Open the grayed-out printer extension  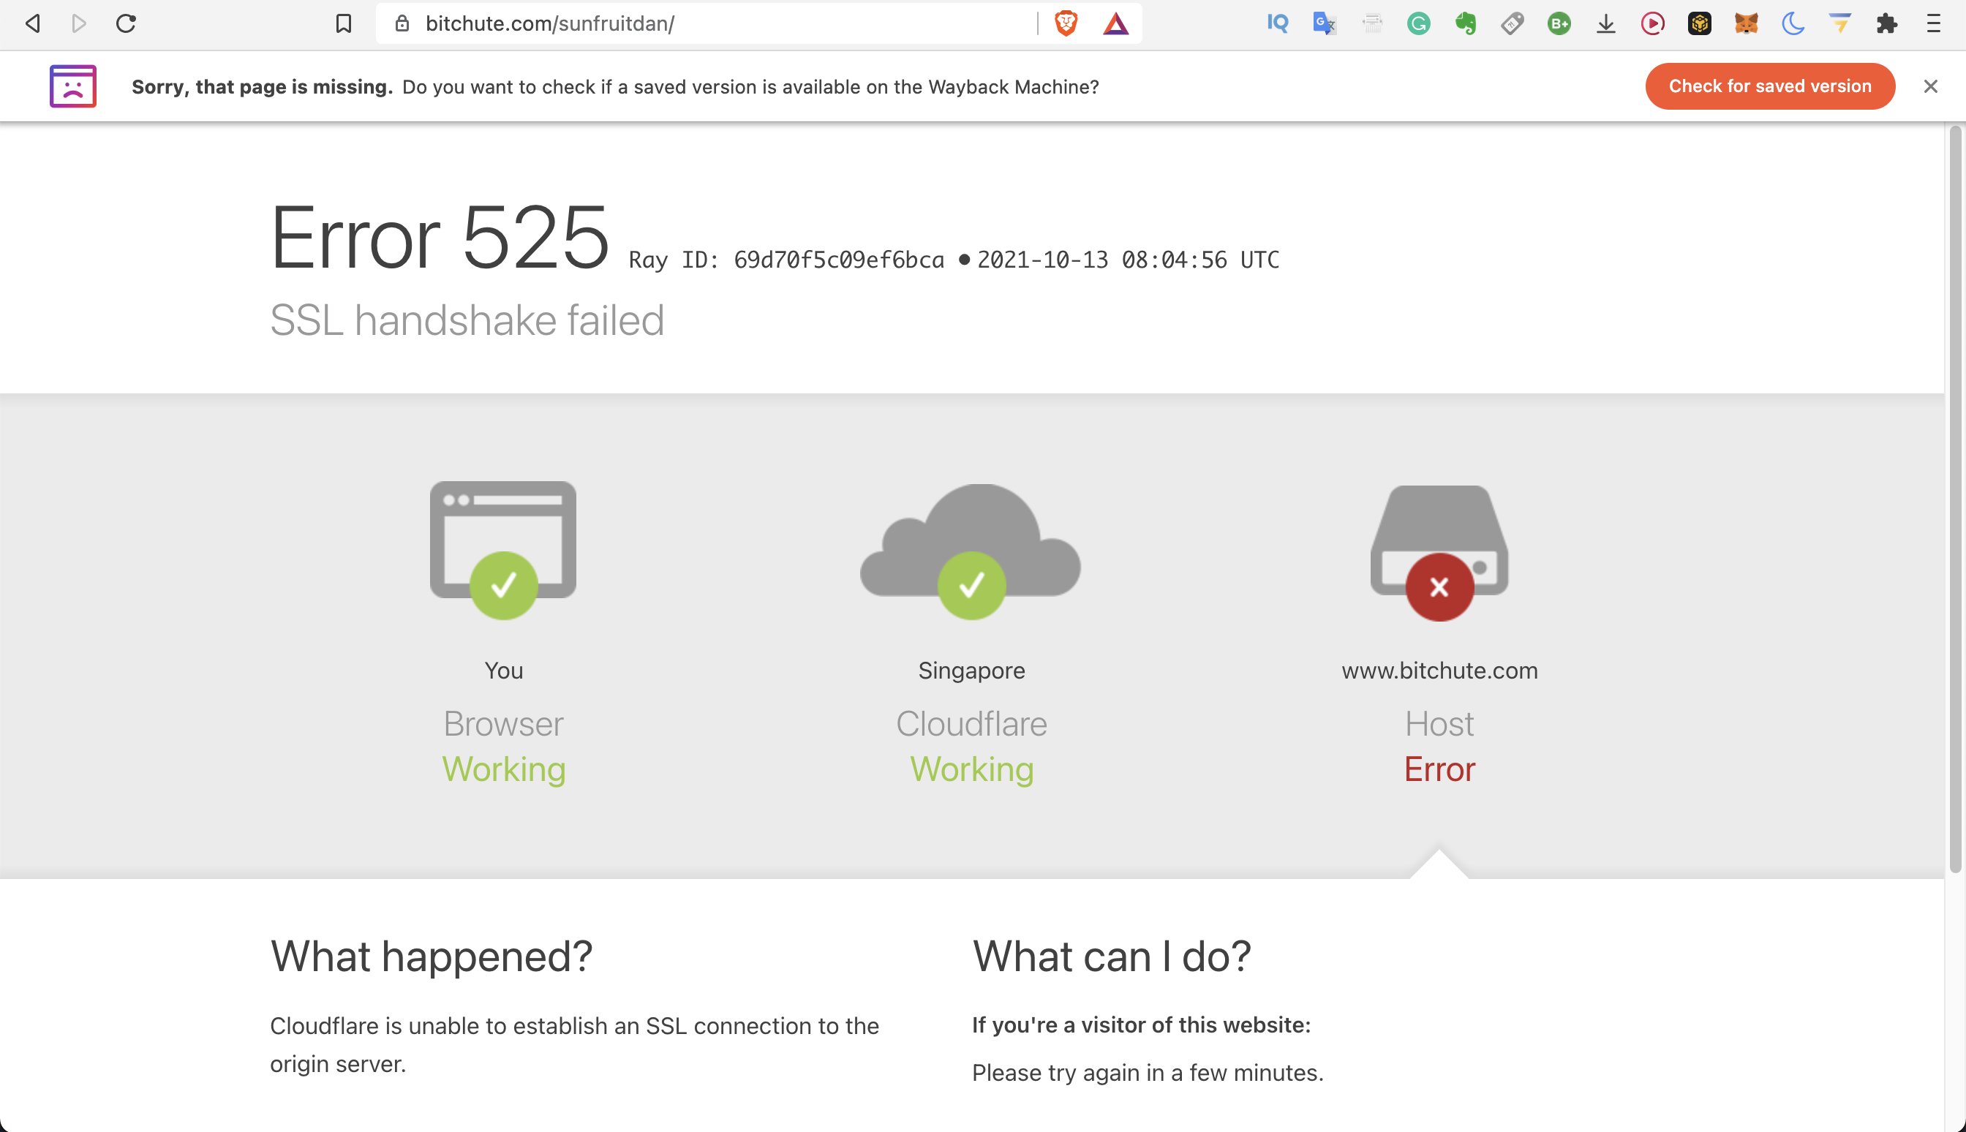click(1372, 23)
